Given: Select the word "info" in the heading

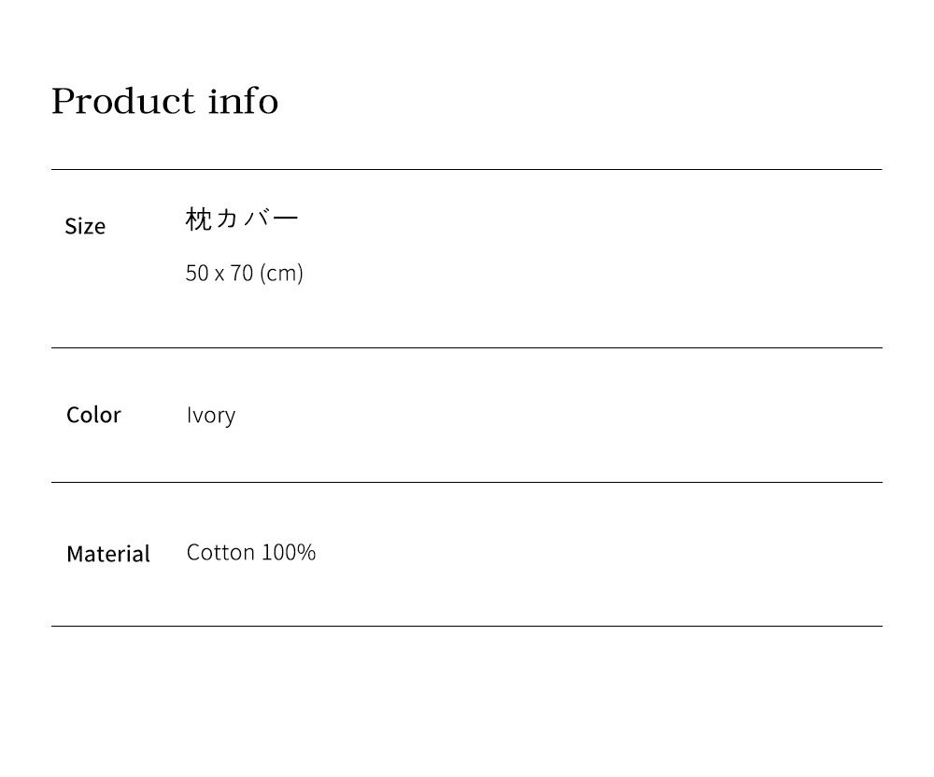Looking at the screenshot, I should pyautogui.click(x=243, y=101).
